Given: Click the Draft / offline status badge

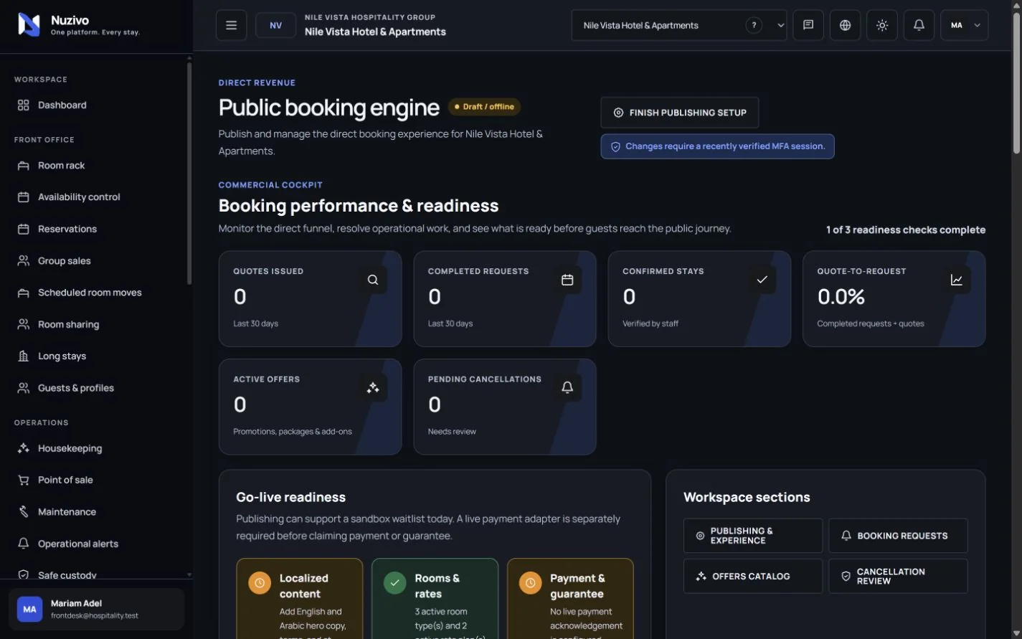Looking at the screenshot, I should pos(484,107).
